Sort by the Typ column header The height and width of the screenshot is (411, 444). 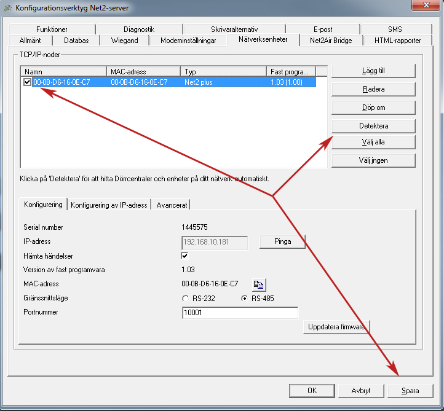pyautogui.click(x=224, y=71)
